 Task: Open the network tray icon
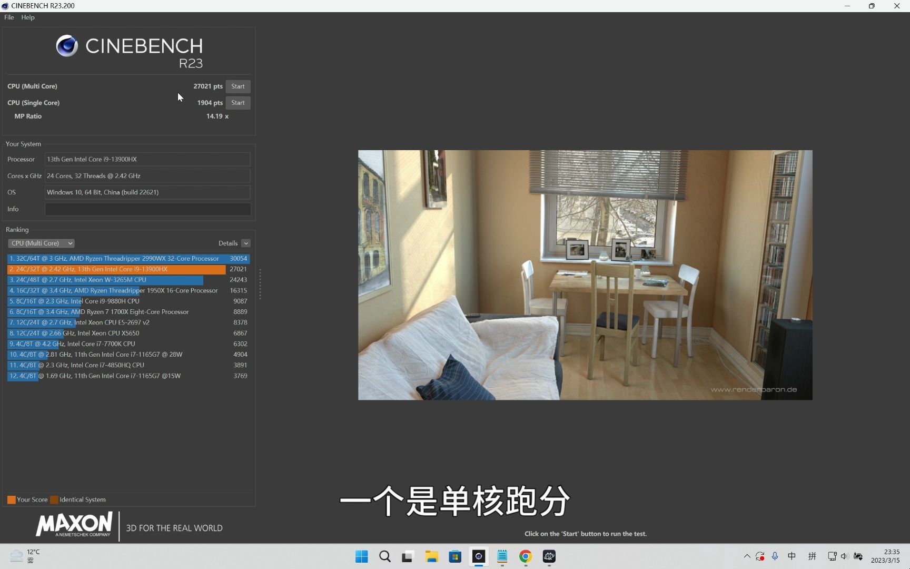(x=832, y=556)
